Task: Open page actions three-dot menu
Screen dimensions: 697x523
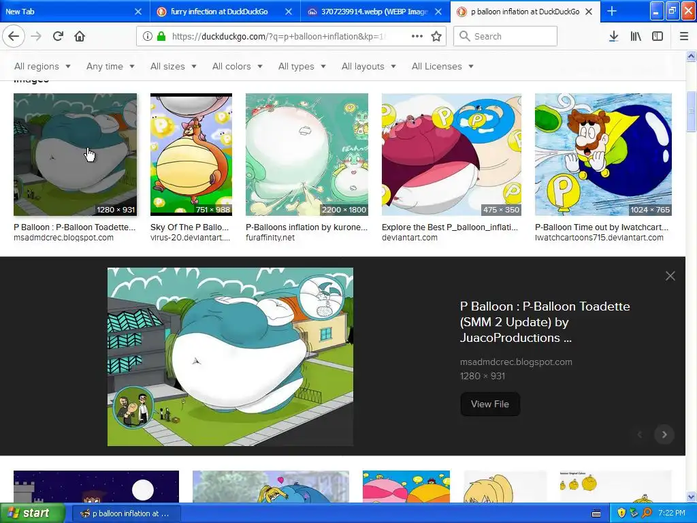Action: [x=417, y=36]
